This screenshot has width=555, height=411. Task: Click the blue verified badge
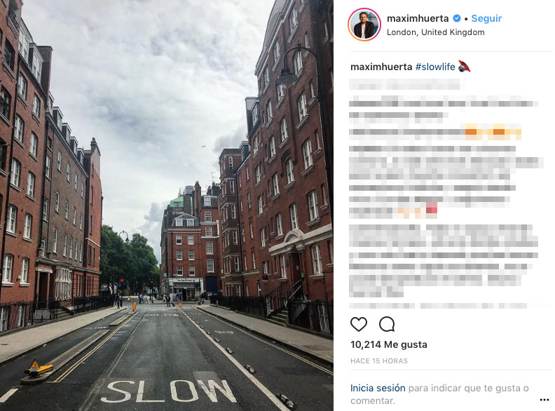pyautogui.click(x=457, y=18)
